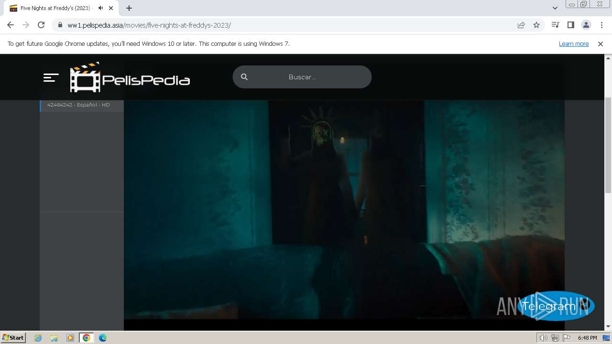The height and width of the screenshot is (344, 612).
Task: Launch Microsoft Edge from taskbar
Action: tap(103, 338)
